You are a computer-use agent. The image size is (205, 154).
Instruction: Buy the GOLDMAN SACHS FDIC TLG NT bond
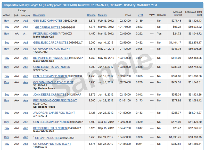[6, 82]
